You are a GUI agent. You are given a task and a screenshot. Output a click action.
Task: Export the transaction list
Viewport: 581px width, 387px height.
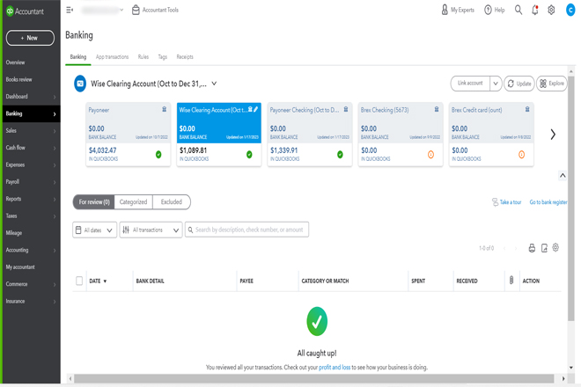[544, 248]
